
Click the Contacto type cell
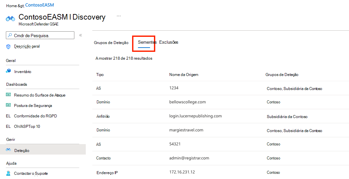[103, 158]
